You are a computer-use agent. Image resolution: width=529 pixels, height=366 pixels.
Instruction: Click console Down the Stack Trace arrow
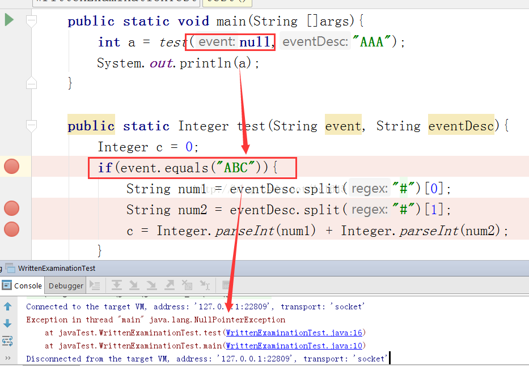[7, 324]
